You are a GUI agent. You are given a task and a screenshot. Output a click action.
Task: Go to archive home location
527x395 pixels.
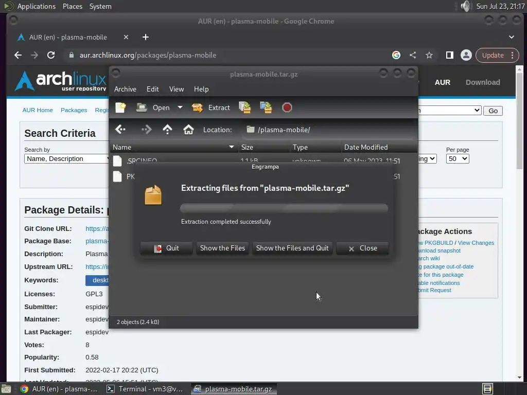[188, 129]
